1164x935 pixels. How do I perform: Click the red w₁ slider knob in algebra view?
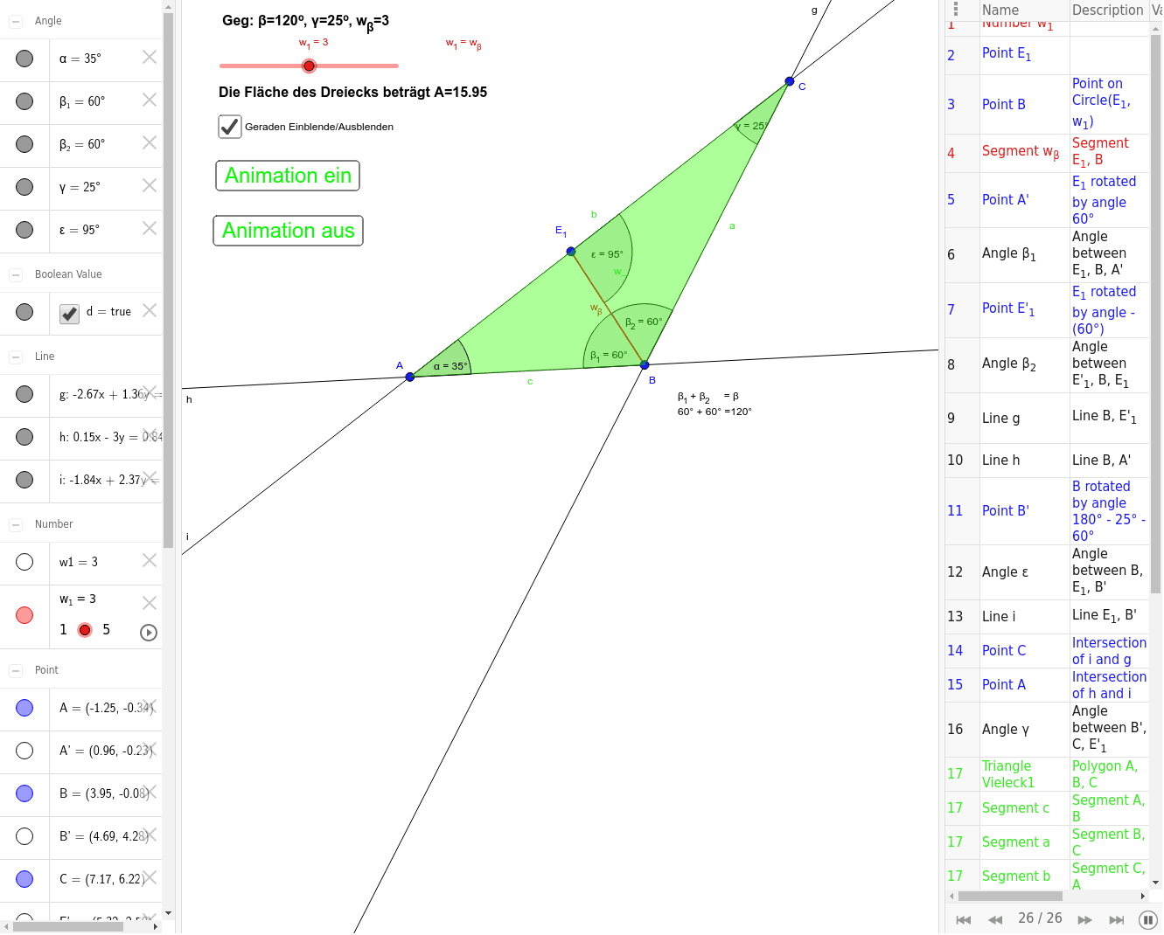point(85,630)
